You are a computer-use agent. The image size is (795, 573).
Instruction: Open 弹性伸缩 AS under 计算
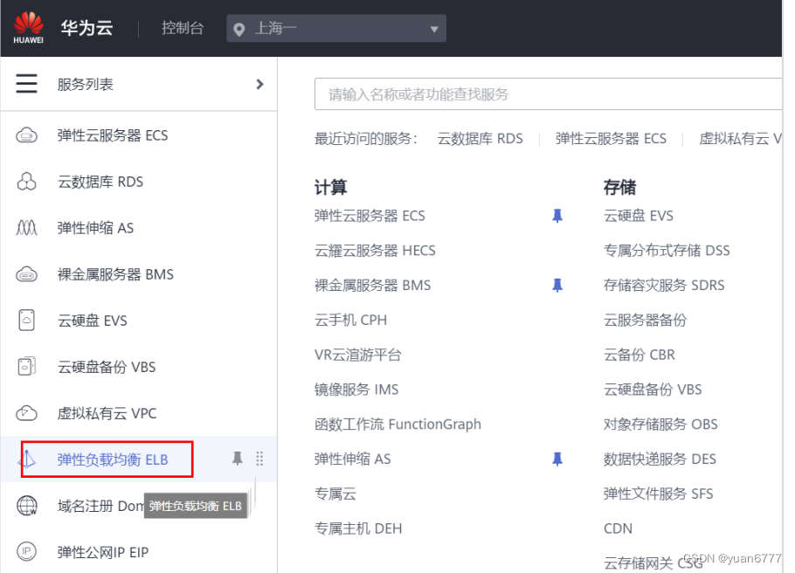pyautogui.click(x=353, y=459)
